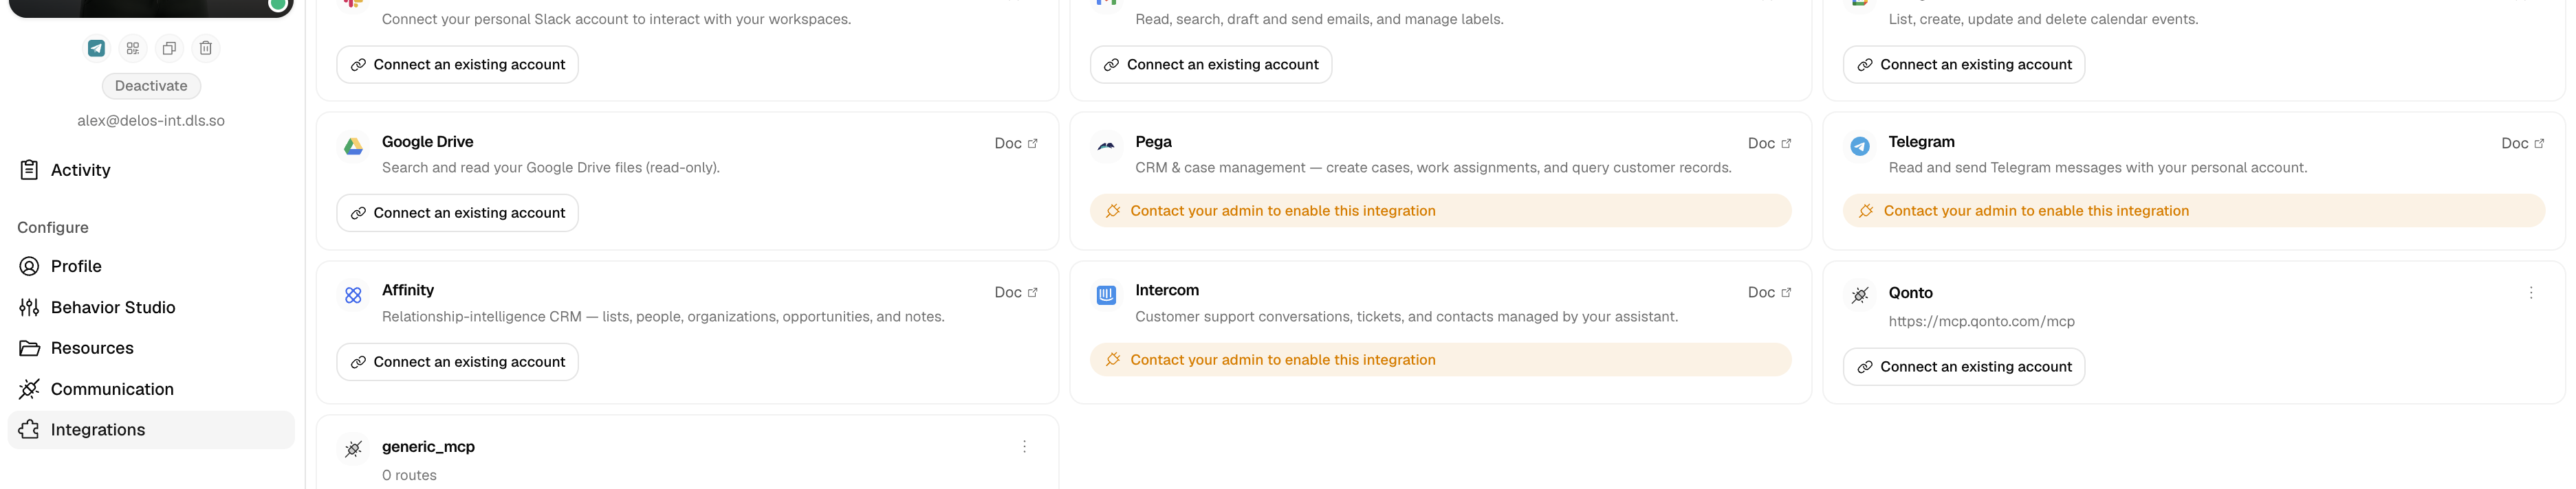The image size is (2576, 489).
Task: Click the Slack workspaces description text
Action: click(x=616, y=19)
